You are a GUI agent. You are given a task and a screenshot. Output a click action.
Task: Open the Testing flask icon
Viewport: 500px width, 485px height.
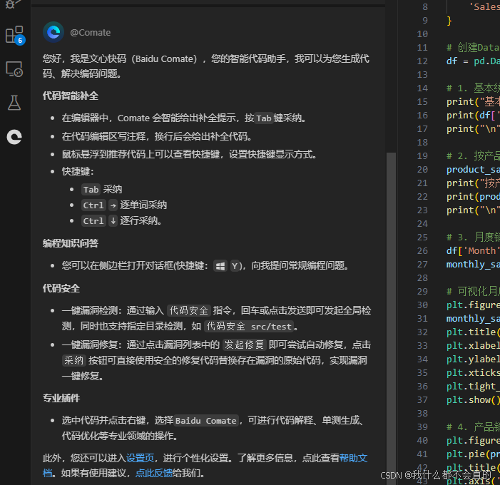click(14, 103)
